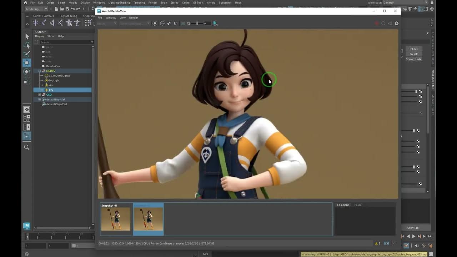Viewport: 457px width, 257px height.
Task: Click the MEL command line input
Action: [x=255, y=254]
